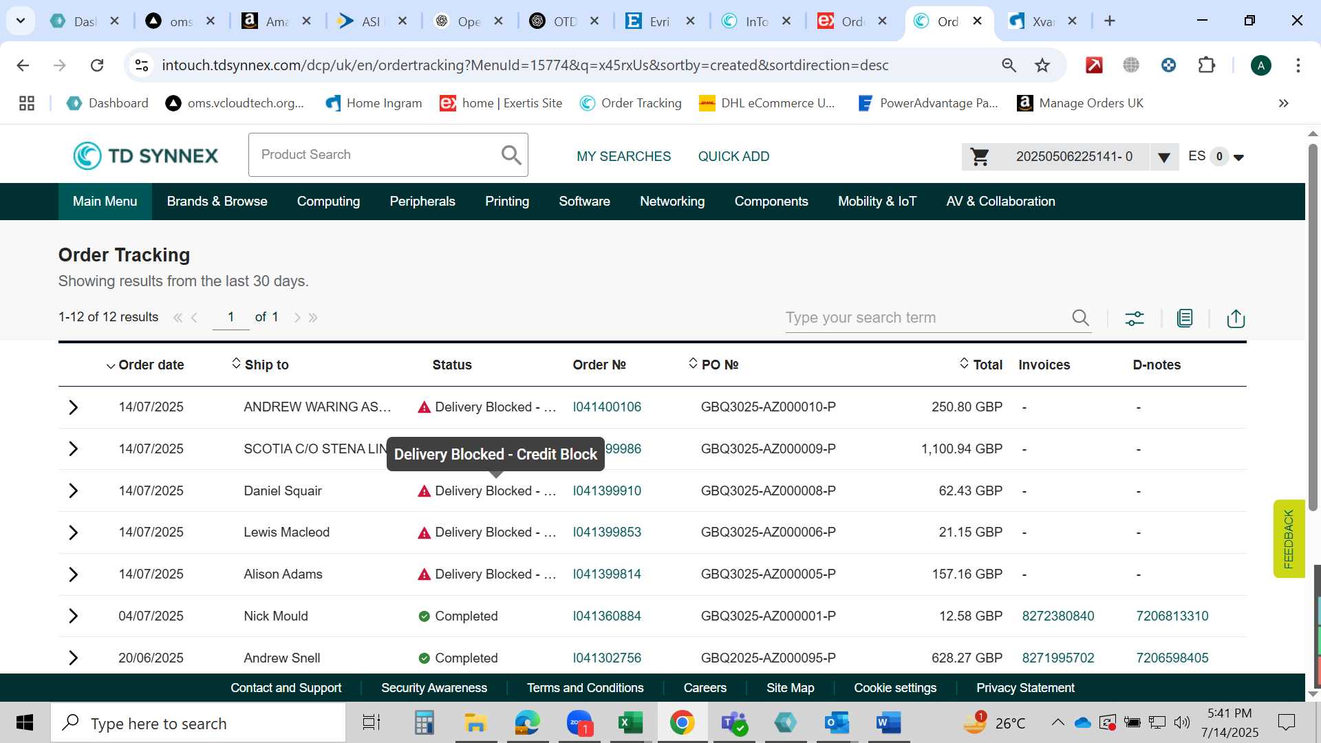The image size is (1321, 743).
Task: Click the Windows Start button
Action: 25,723
